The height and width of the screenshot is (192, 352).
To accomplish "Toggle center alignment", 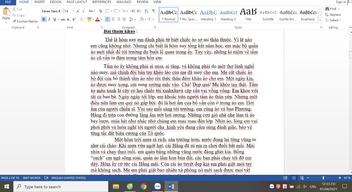I will (x=113, y=19).
